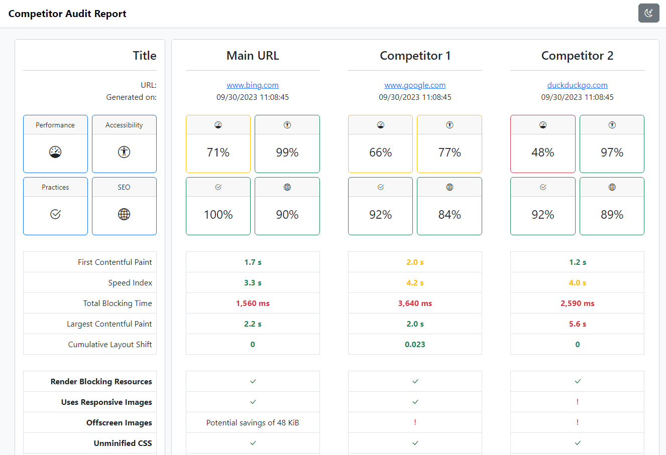The image size is (666, 455).
Task: Click the Largest Contentful Paint row label
Action: tap(109, 324)
